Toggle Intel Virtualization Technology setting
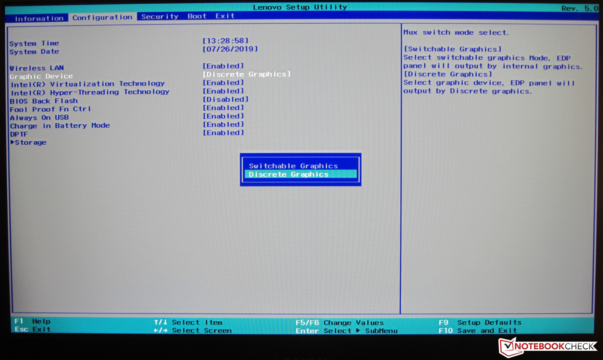 (x=223, y=83)
